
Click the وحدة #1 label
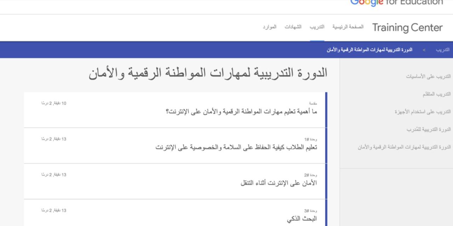[x=310, y=139]
